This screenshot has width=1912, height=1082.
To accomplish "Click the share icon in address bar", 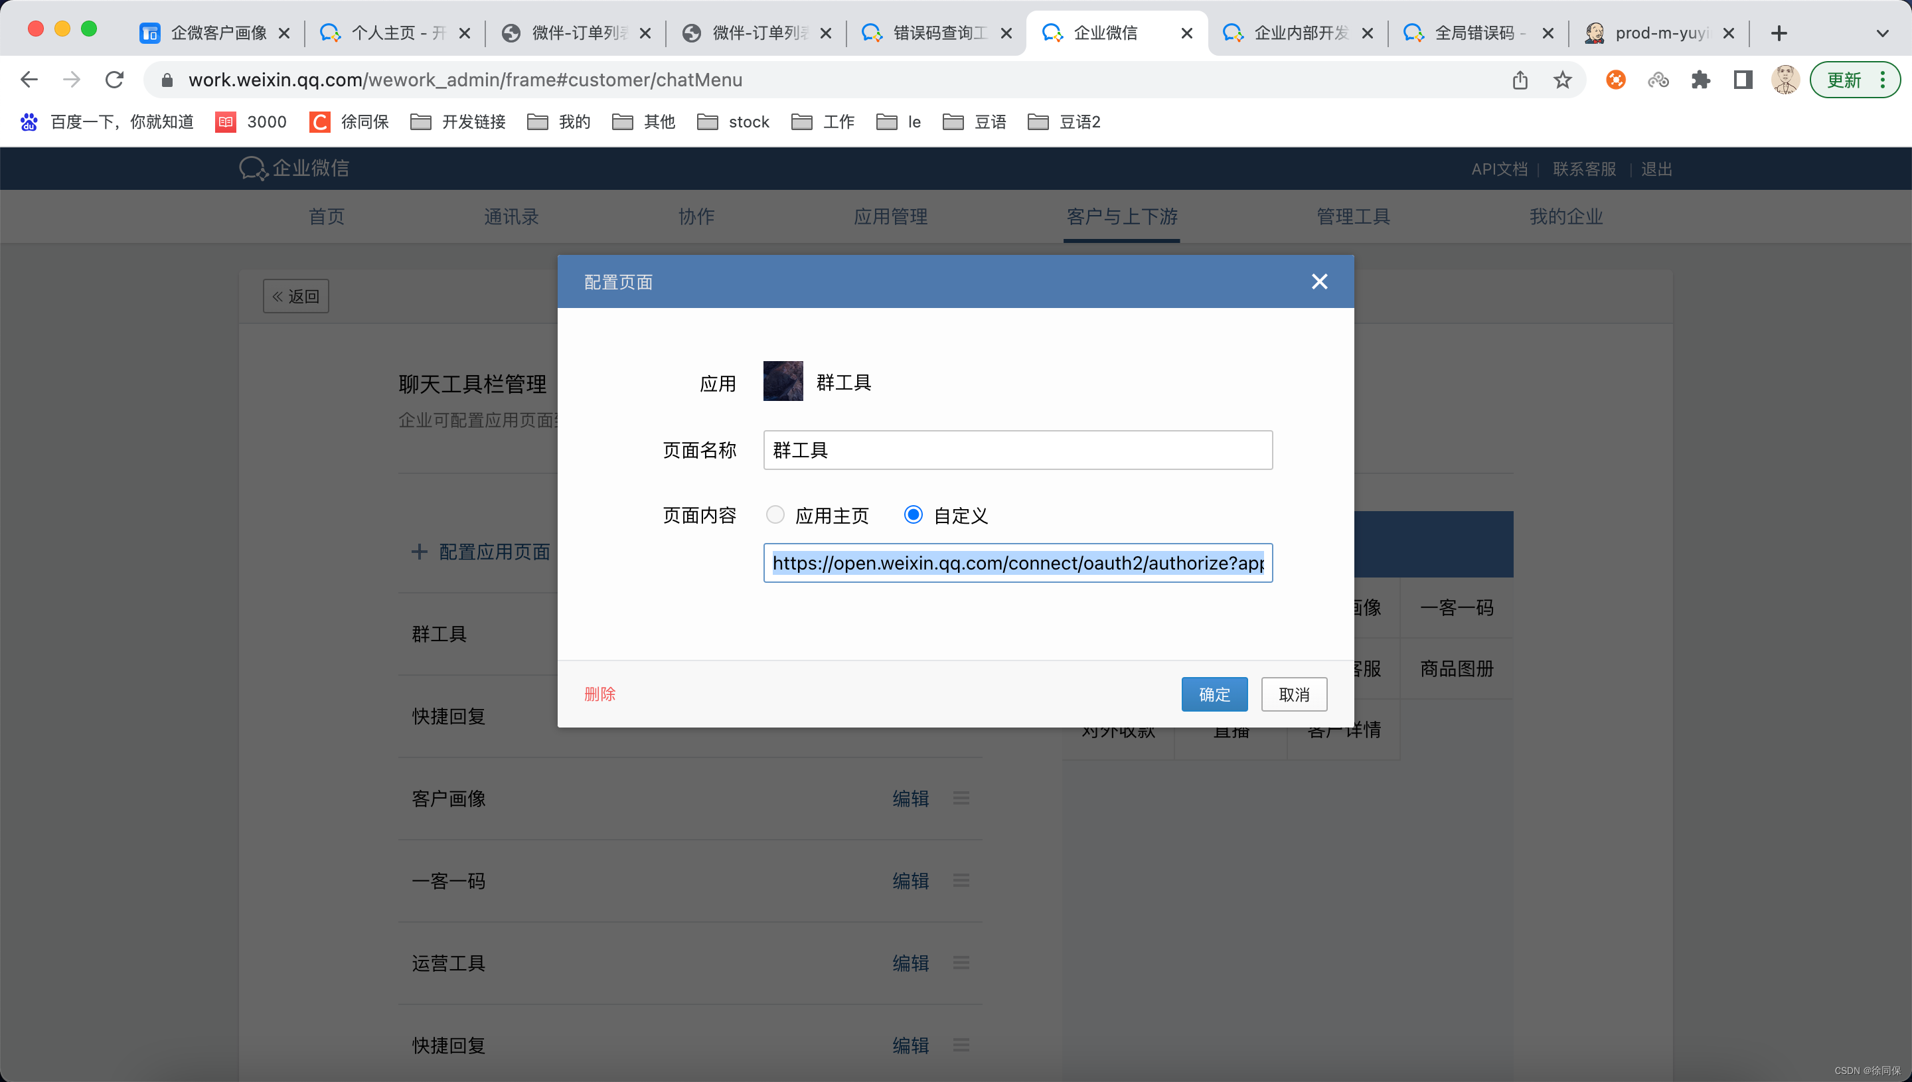I will (x=1520, y=80).
